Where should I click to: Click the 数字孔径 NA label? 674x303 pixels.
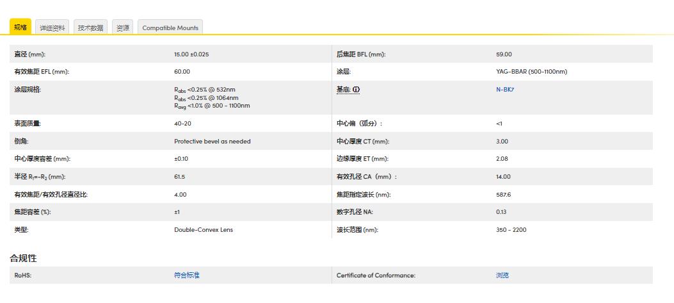[359, 212]
